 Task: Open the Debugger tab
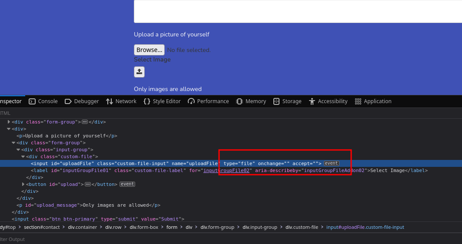point(82,101)
